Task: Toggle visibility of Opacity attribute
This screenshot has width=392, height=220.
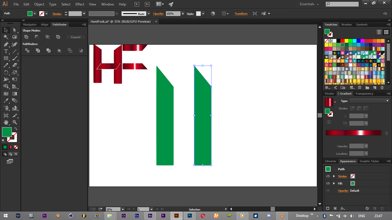Action: [x=328, y=190]
